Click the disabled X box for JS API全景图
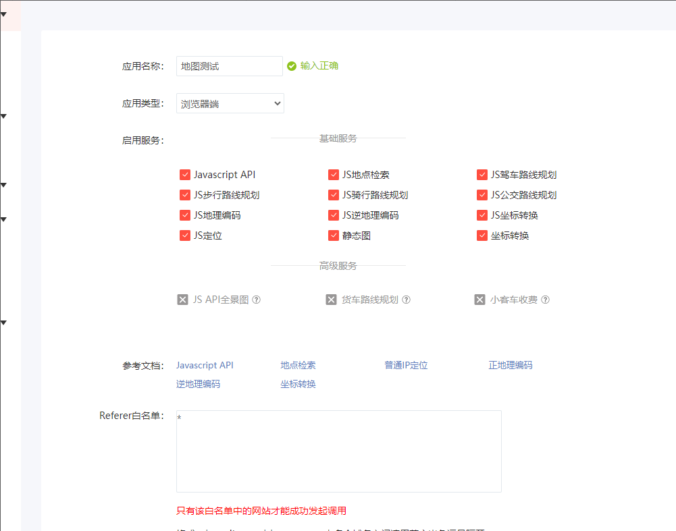The width and height of the screenshot is (676, 531). [x=182, y=300]
